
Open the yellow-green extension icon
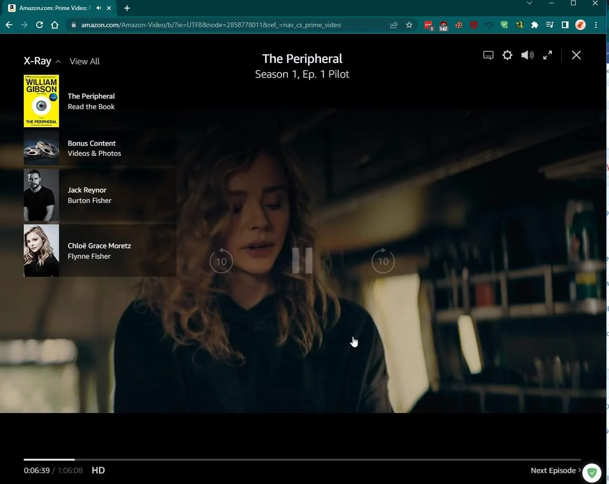520,25
